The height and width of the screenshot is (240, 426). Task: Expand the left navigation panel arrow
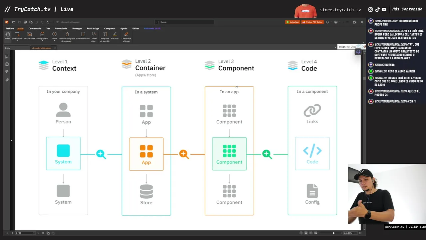(x=11, y=140)
